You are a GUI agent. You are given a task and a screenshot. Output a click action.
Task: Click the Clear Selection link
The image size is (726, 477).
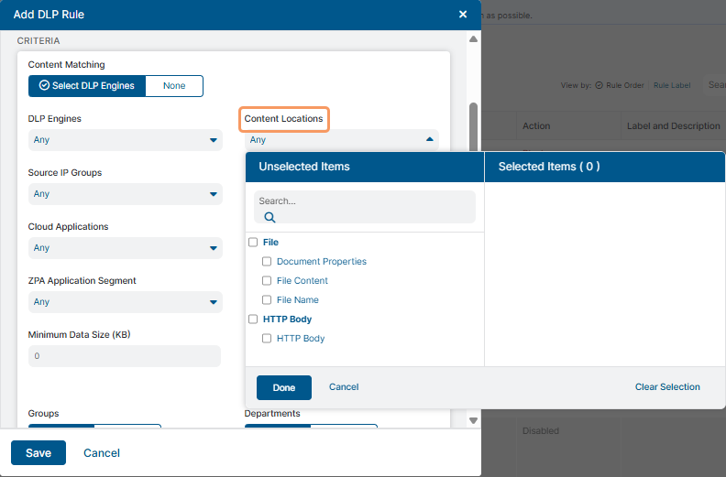(667, 387)
